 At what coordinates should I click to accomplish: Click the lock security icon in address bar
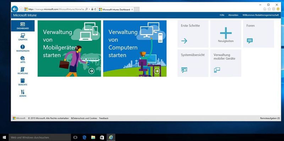point(92,9)
